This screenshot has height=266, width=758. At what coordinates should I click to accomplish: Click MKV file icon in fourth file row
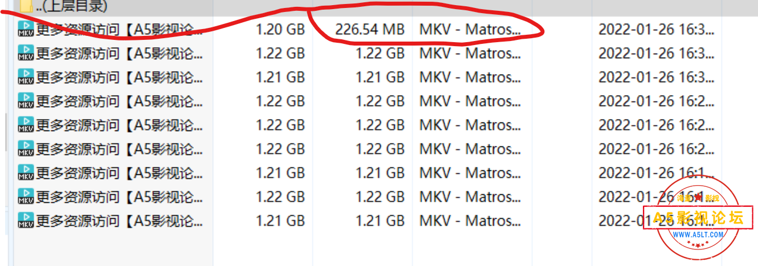(x=26, y=101)
